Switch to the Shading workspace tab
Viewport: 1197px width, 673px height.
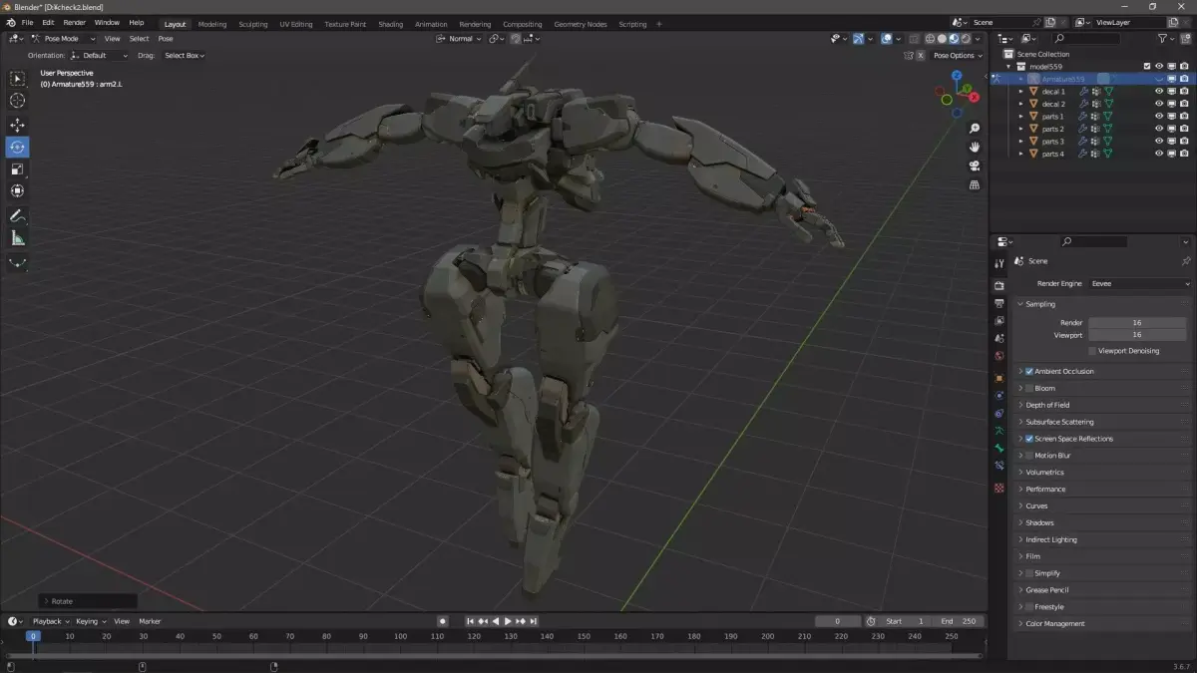pos(391,24)
